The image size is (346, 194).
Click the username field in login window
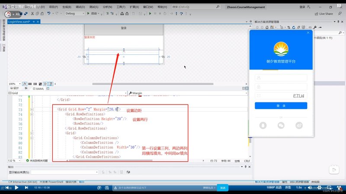tap(281, 78)
